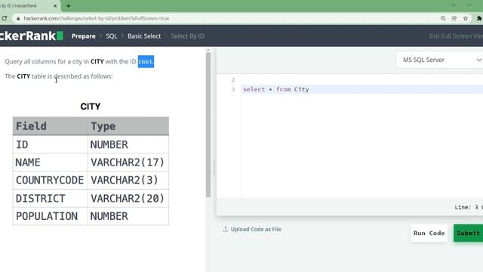Click the highlighted ID 1661 text
Viewport: 483px width, 272px height.
(x=146, y=61)
